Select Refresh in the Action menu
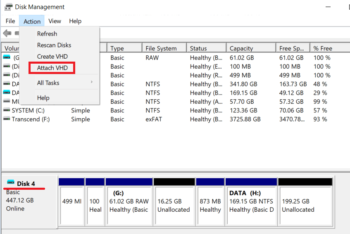 [x=47, y=34]
